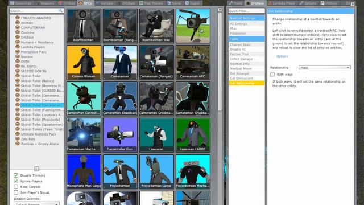Open the Weapon Override dropdown

tap(36, 204)
